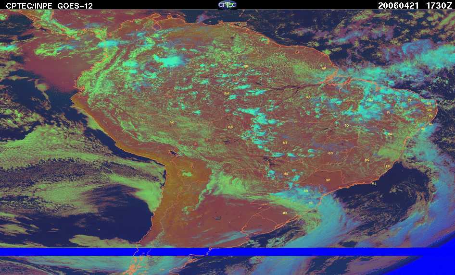Click the 'SP' state label
Screen dimensions: 455x275
328,180
